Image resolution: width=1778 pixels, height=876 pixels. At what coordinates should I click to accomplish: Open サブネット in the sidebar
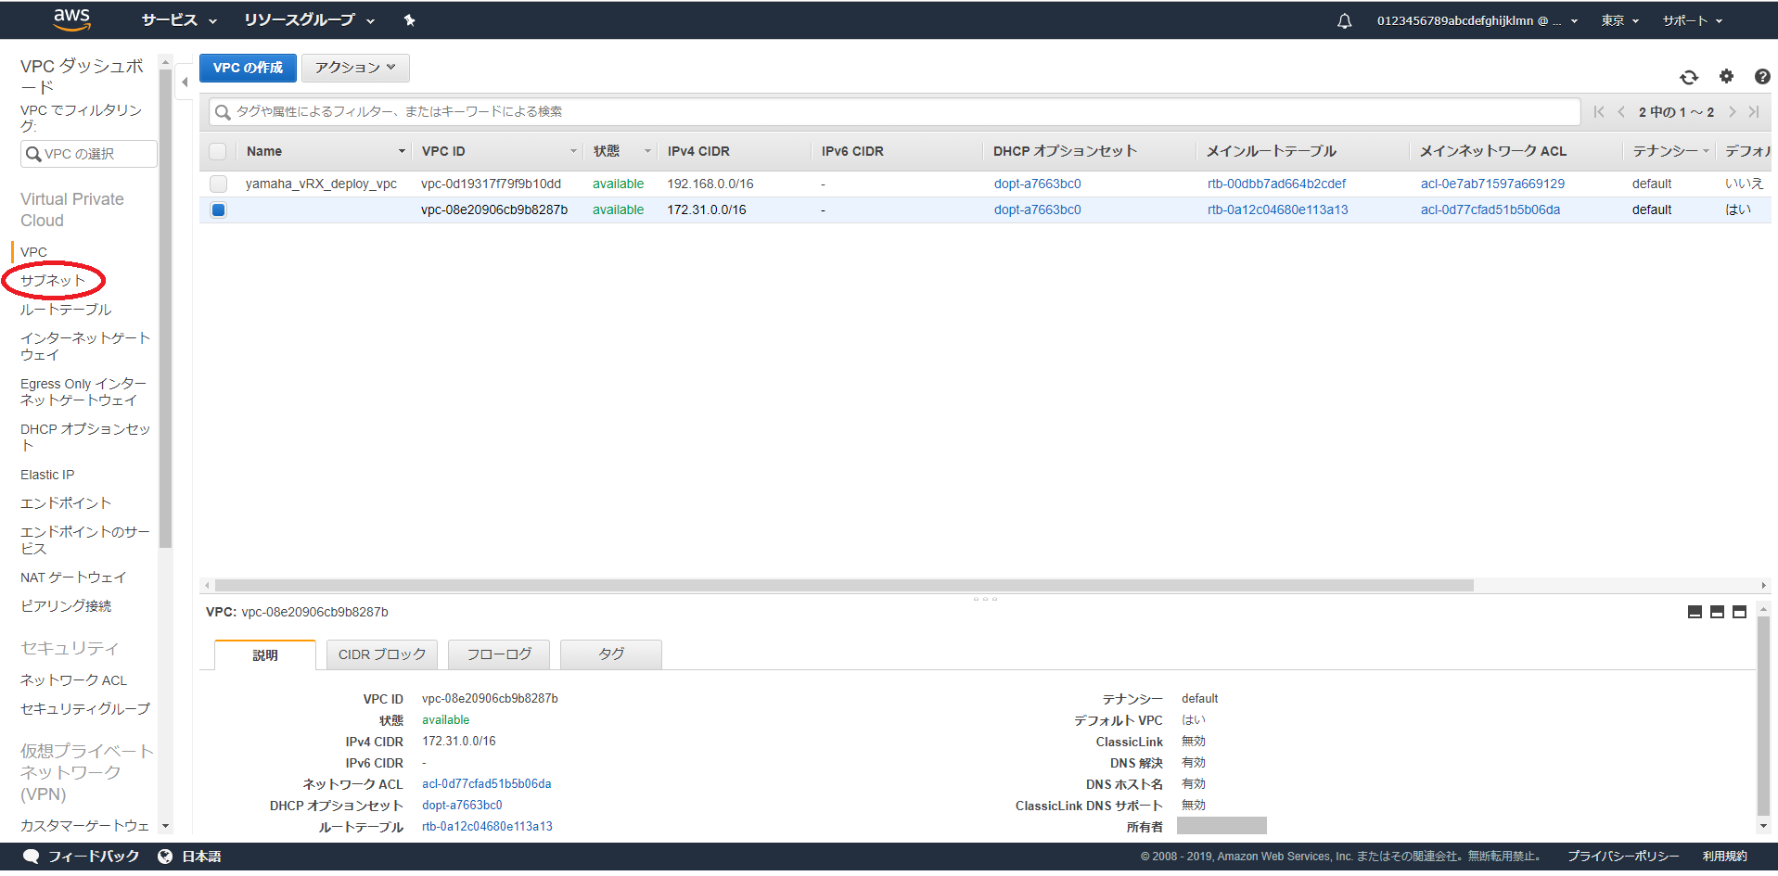point(53,280)
